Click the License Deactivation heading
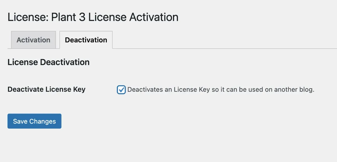The height and width of the screenshot is (162, 337). coord(48,62)
